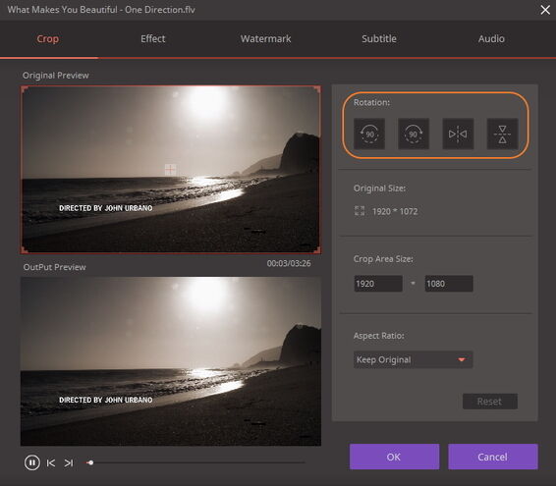Click the crop width field 1920
The width and height of the screenshot is (556, 486).
pos(378,284)
